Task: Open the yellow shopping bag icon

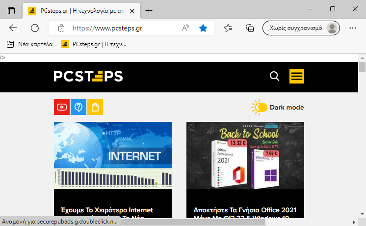Action: click(x=95, y=107)
